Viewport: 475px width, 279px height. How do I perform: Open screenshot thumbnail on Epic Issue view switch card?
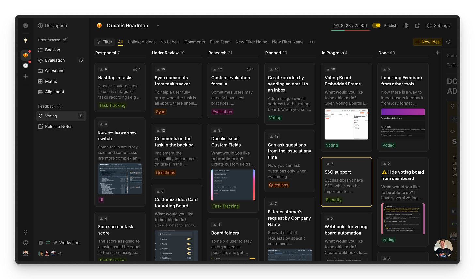click(x=120, y=179)
